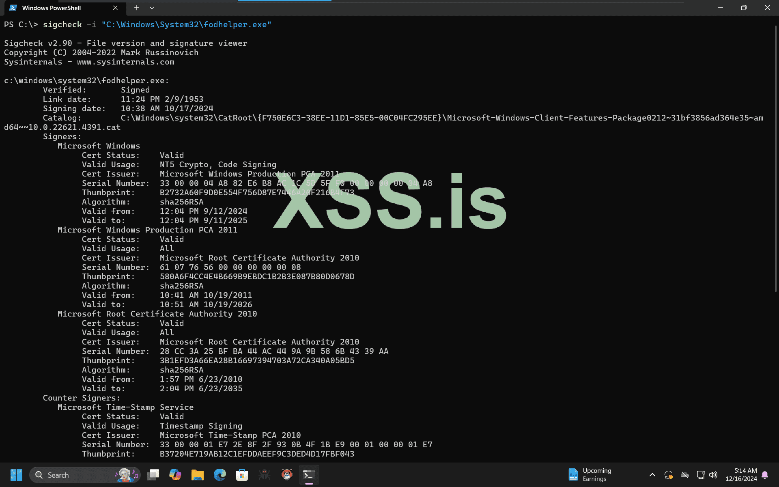Open the volume control slider

click(713, 475)
